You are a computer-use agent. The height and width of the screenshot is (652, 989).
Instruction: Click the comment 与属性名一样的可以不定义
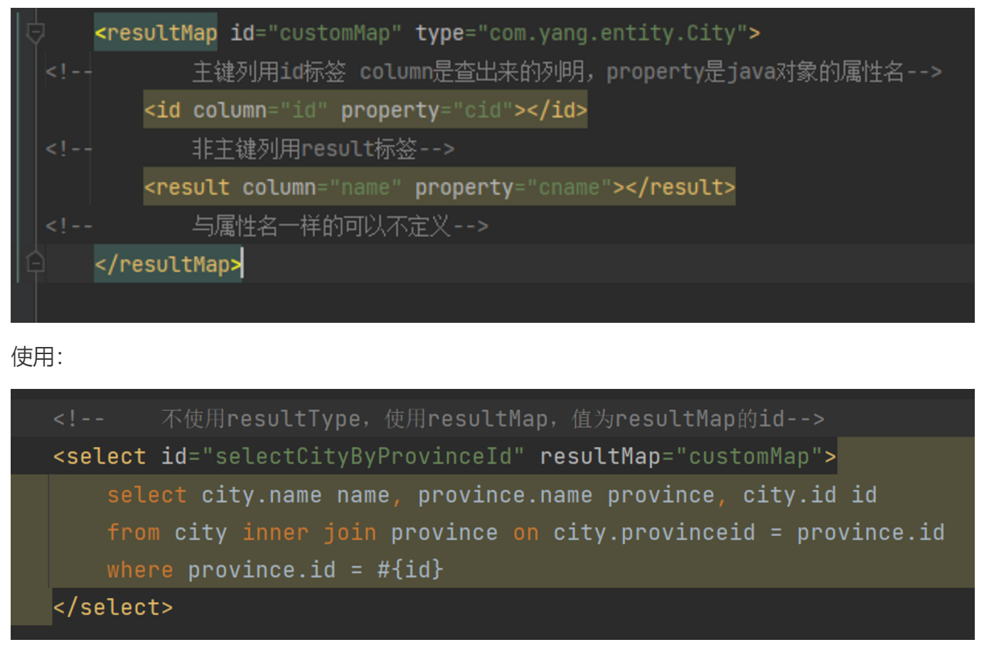tap(339, 226)
